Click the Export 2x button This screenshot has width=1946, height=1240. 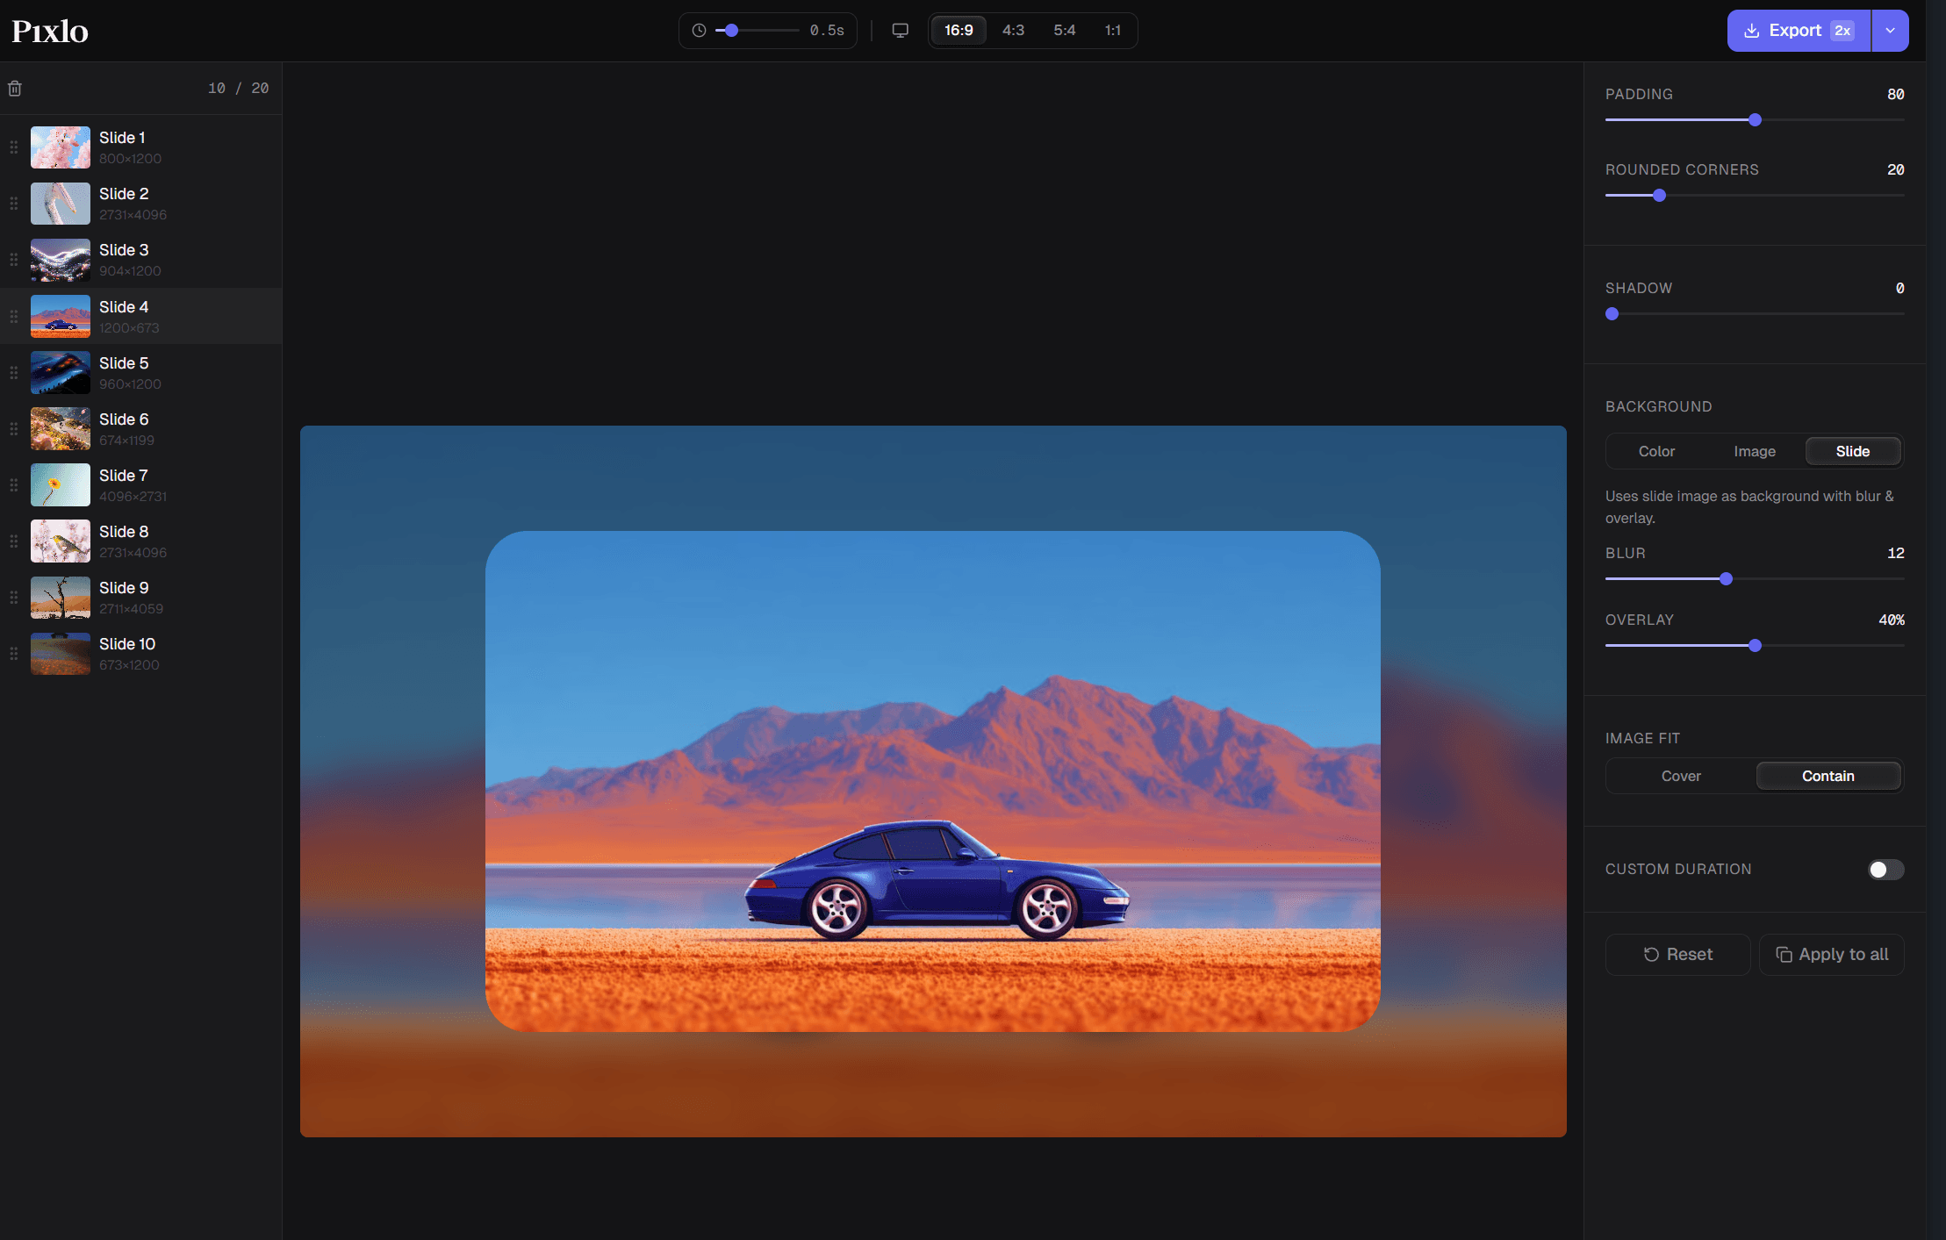(x=1798, y=31)
